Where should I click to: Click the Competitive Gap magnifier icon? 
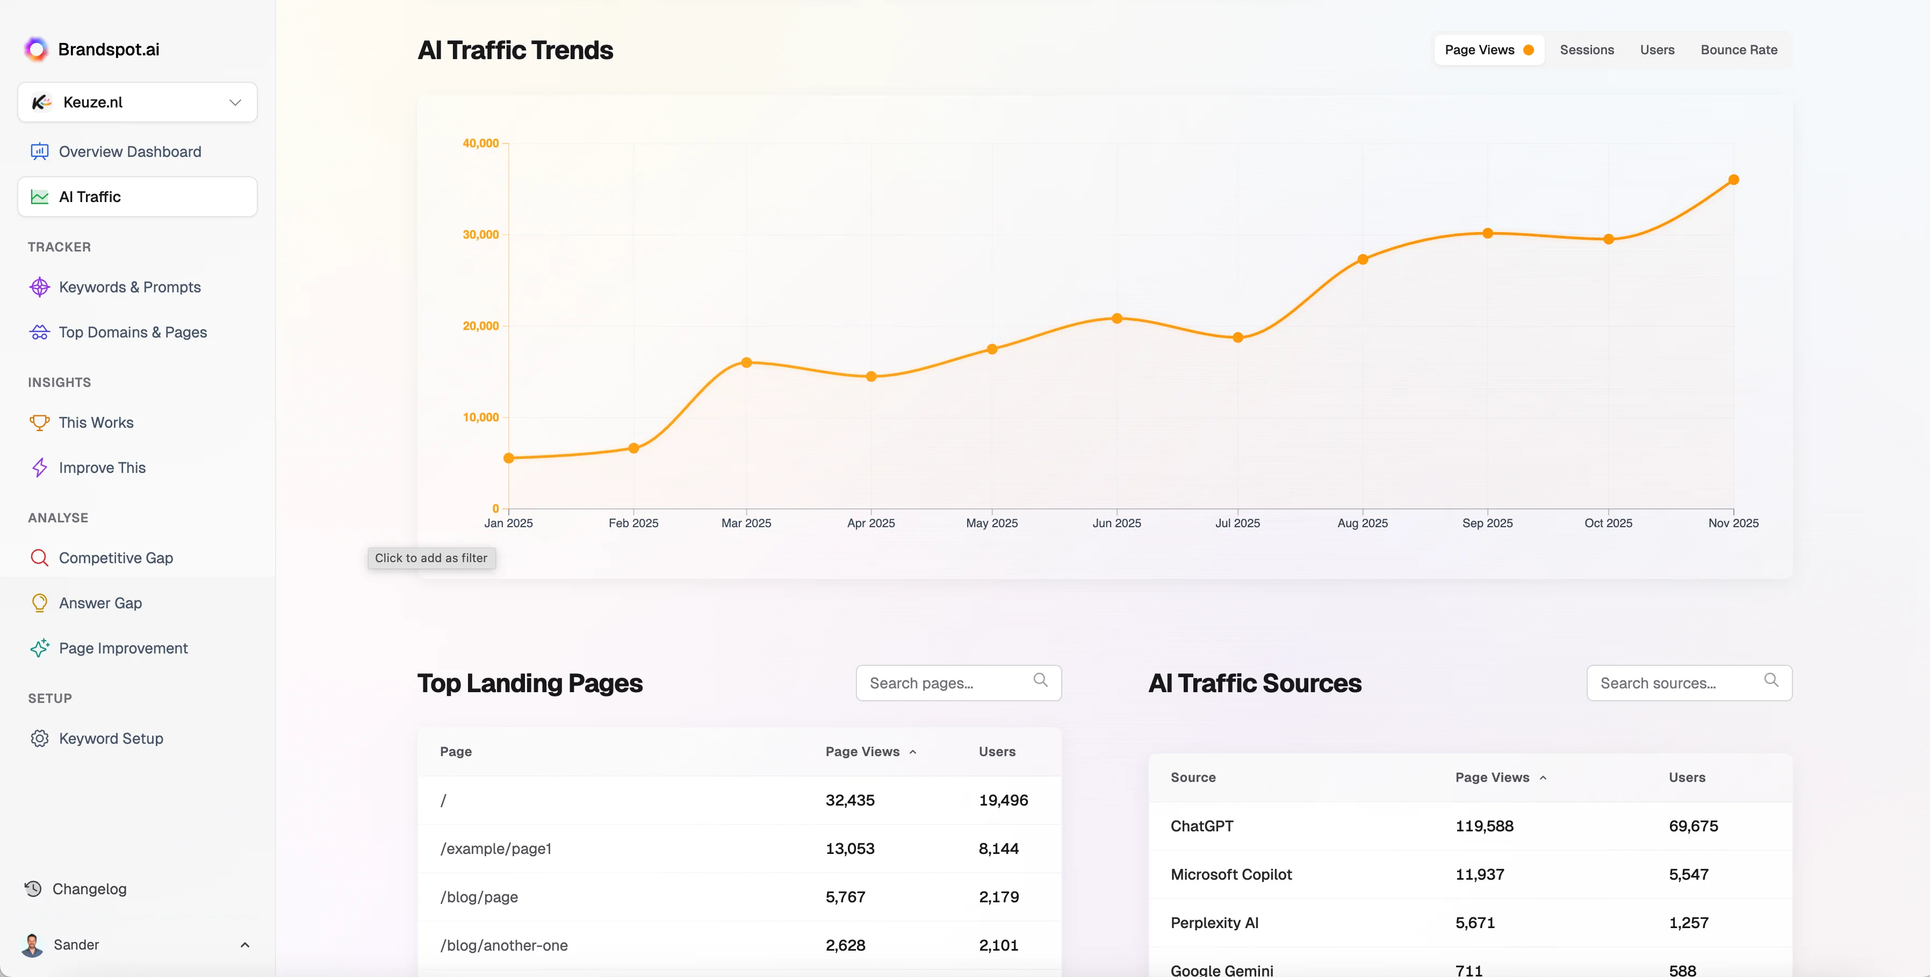[x=40, y=557]
